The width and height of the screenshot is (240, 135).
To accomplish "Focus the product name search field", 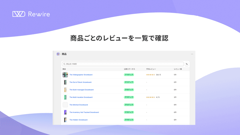I will click(x=123, y=64).
